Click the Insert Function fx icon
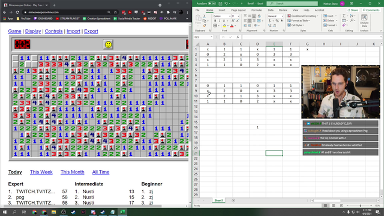 click(x=238, y=37)
